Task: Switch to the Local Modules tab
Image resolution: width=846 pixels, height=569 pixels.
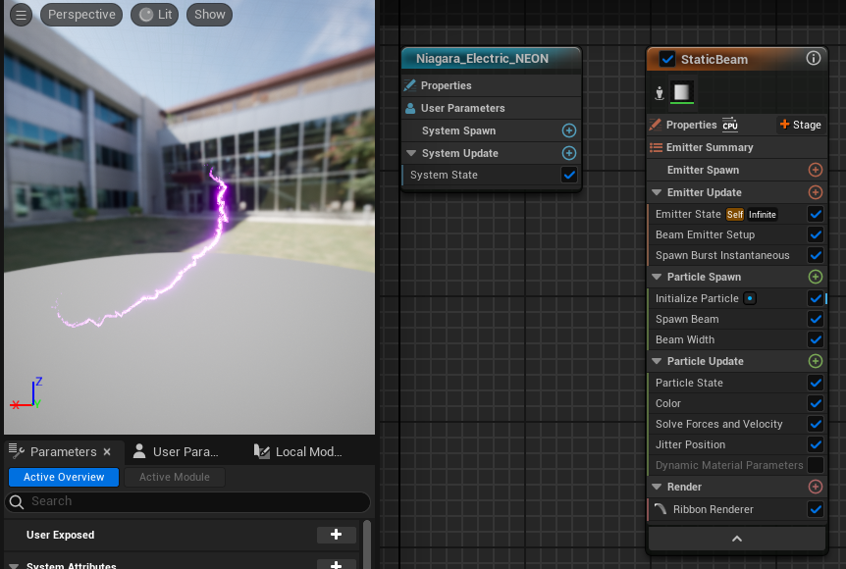Action: (298, 451)
